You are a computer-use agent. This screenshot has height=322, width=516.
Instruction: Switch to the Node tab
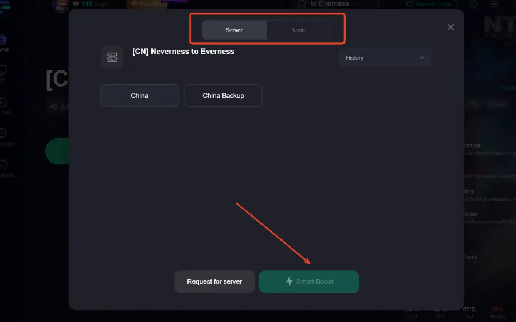click(x=298, y=30)
